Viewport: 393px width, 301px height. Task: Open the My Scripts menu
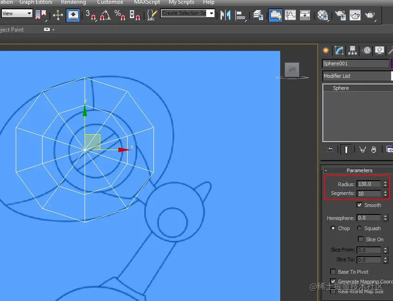[181, 2]
